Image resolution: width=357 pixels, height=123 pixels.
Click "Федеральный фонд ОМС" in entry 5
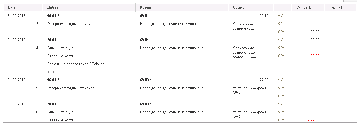249,90
